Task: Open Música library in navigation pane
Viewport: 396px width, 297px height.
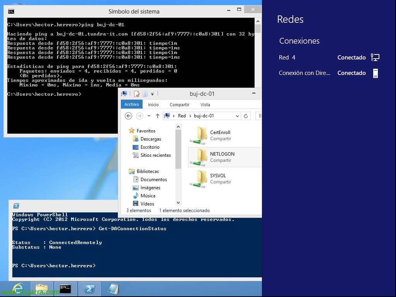Action: click(x=148, y=196)
